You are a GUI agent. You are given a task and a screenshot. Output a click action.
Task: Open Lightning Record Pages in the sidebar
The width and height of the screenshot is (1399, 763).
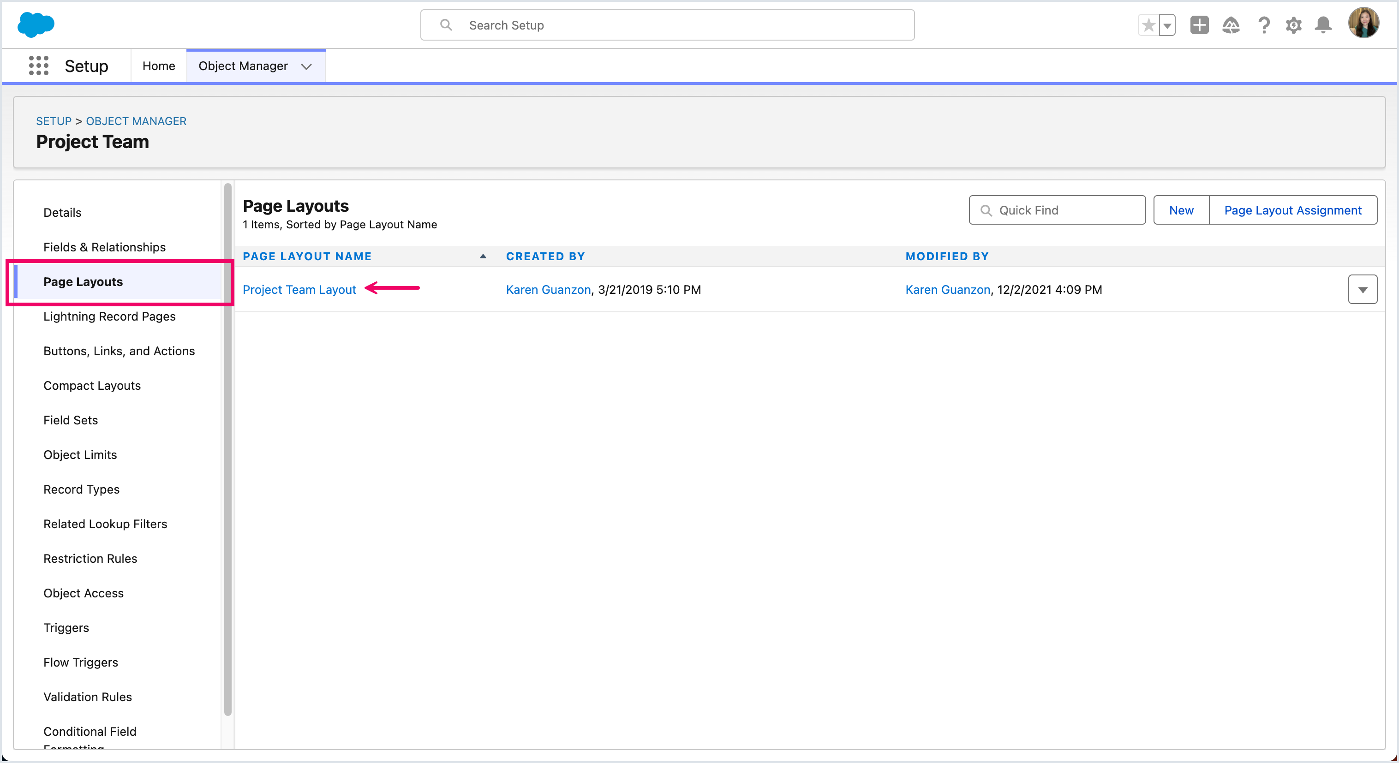[x=109, y=316]
